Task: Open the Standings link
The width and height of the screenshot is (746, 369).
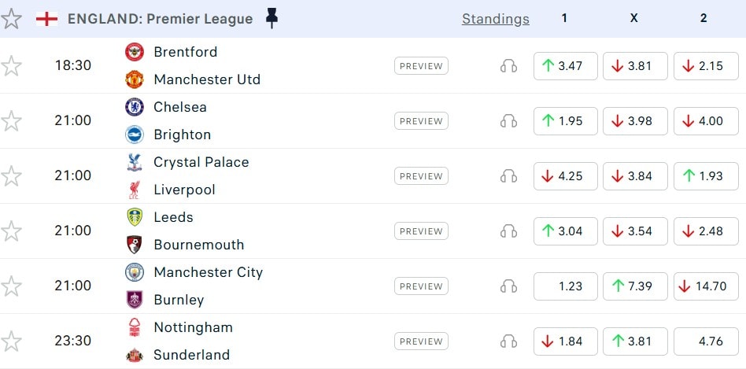Action: 495,19
